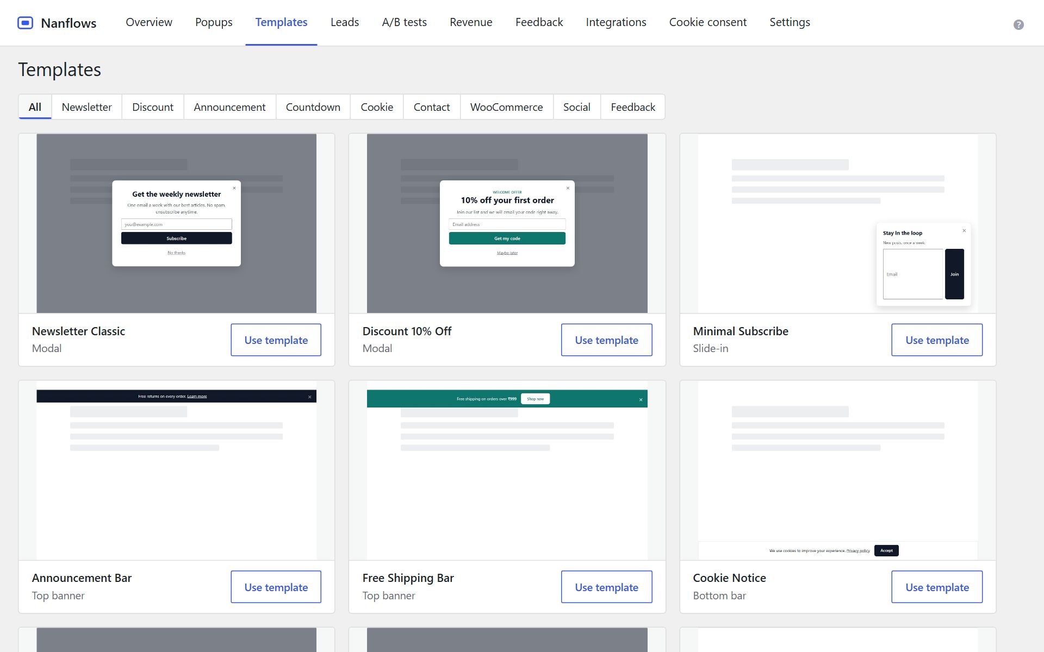Screen dimensions: 1044x652
Task: Click the Free Shipping Bar preview thumbnail
Action: point(507,471)
